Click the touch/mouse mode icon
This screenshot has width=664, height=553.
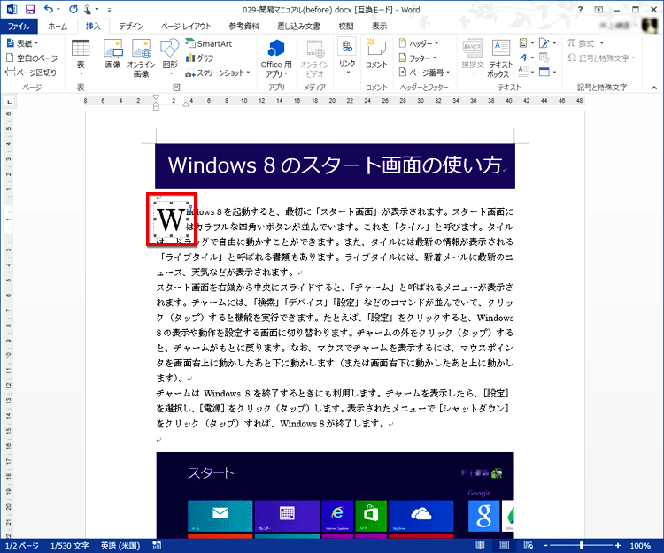click(88, 10)
